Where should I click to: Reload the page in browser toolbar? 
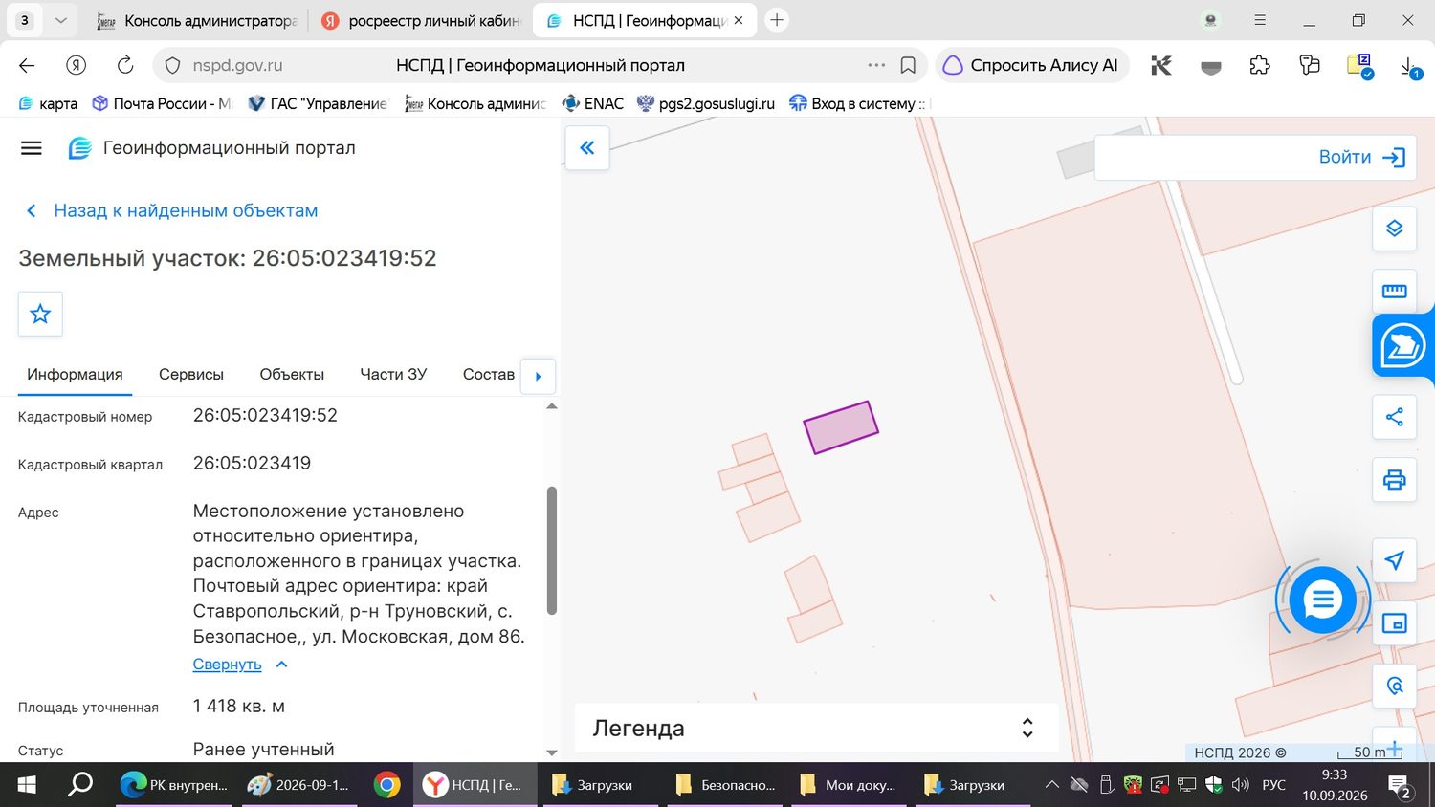pos(125,65)
